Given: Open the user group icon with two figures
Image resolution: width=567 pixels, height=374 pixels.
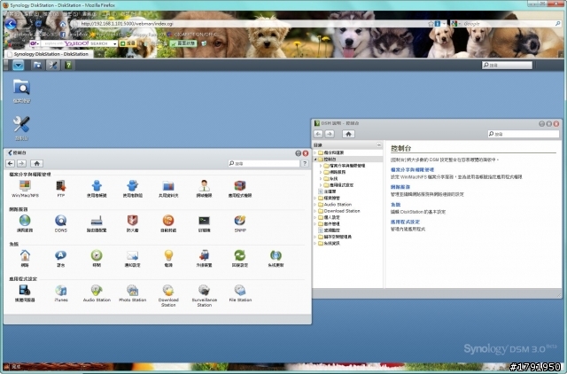Looking at the screenshot, I should [x=132, y=186].
